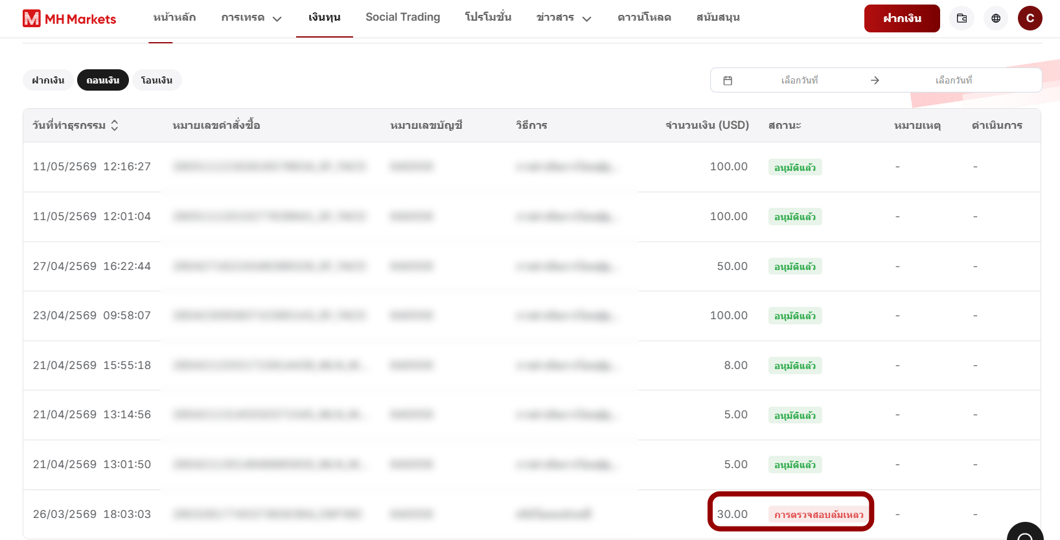Click the MH Markets logo

pyautogui.click(x=69, y=19)
